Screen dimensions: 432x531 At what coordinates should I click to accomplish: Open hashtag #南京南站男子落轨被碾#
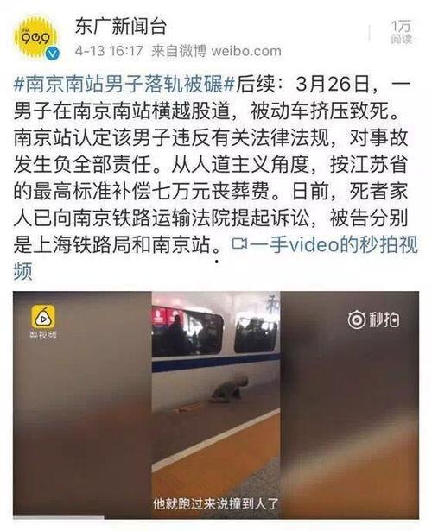pos(124,85)
